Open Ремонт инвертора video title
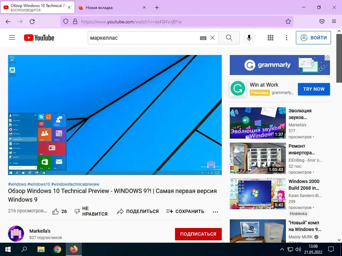This screenshot has width=342, height=256. tap(302, 149)
